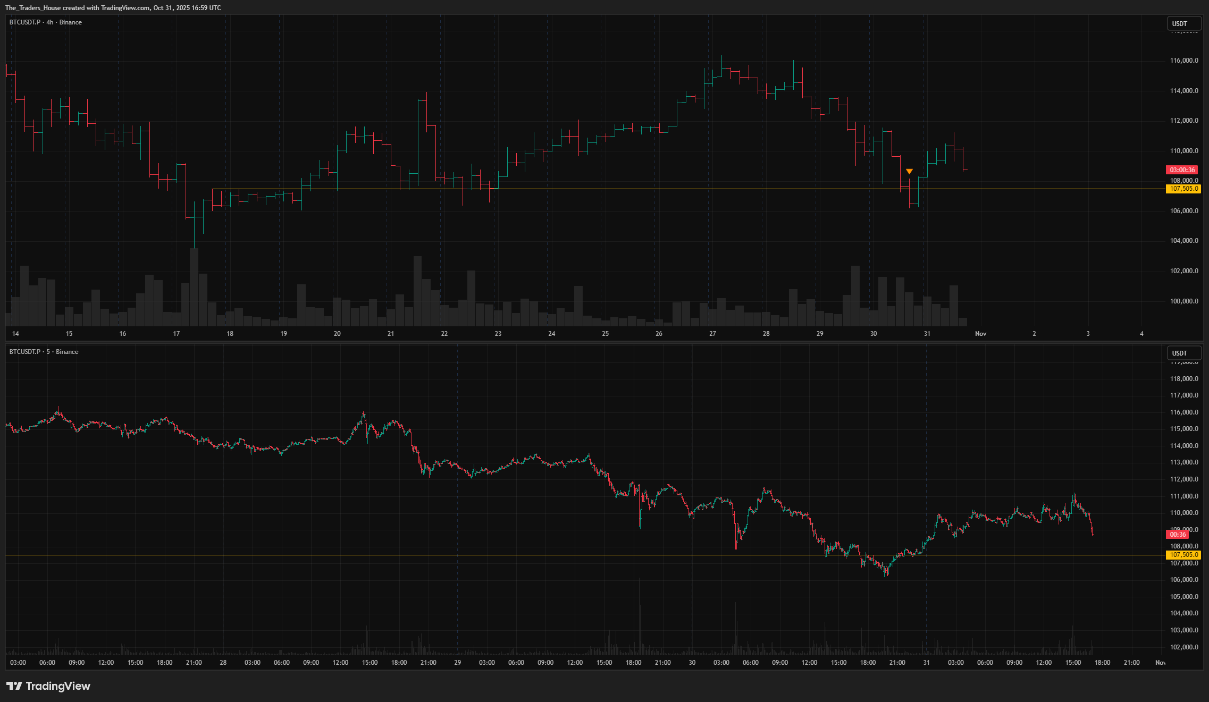Click date label 23 on 4h time axis
Viewport: 1209px width, 702px height.
click(x=498, y=334)
